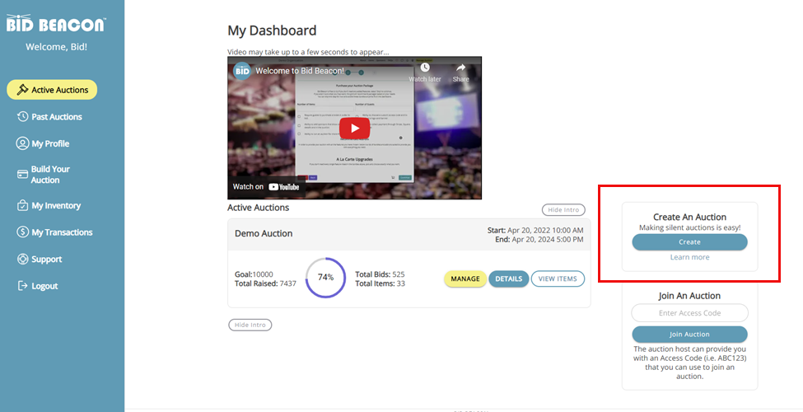Click the Create auction button
Screen dimensions: 803x412
click(689, 242)
